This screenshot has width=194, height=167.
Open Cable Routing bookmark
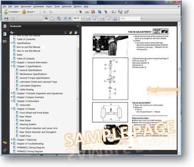(26, 90)
